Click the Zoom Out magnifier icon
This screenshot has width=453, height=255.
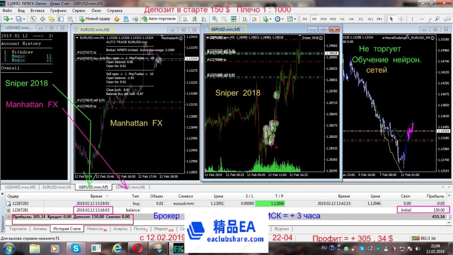point(224,19)
